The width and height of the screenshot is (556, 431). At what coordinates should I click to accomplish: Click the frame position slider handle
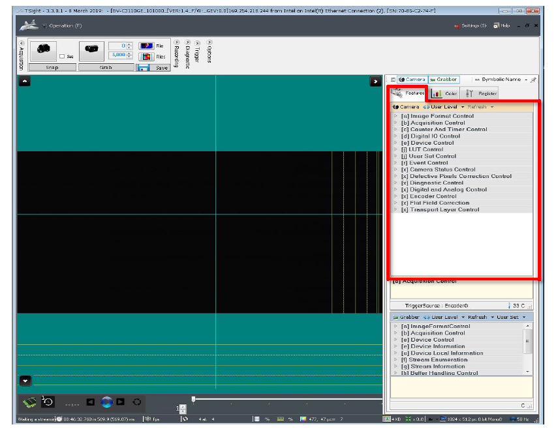(193, 399)
